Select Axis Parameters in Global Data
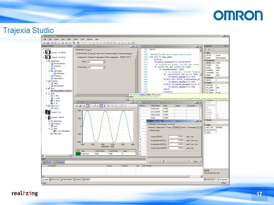This screenshot has width=274, height=205. pyautogui.click(x=59, y=63)
